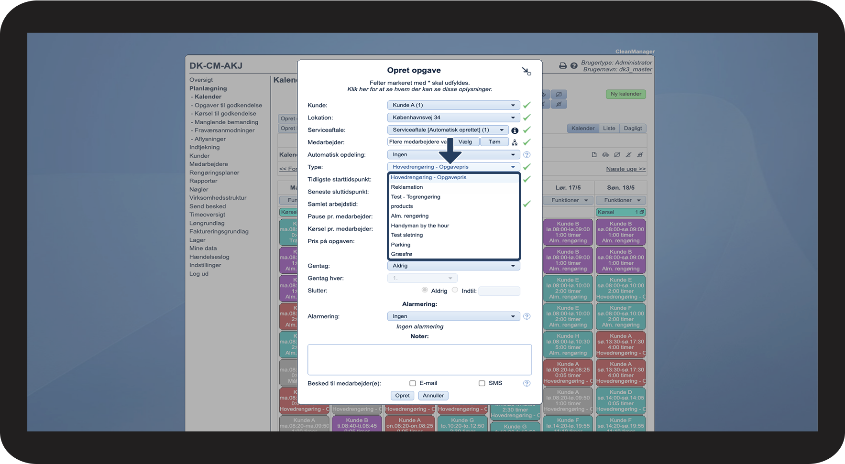Open Faktureringsgrundlag in the sidebar

219,232
